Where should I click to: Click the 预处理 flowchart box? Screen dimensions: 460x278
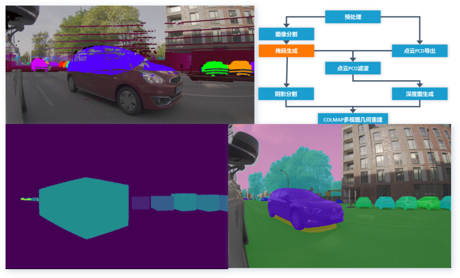pos(353,17)
